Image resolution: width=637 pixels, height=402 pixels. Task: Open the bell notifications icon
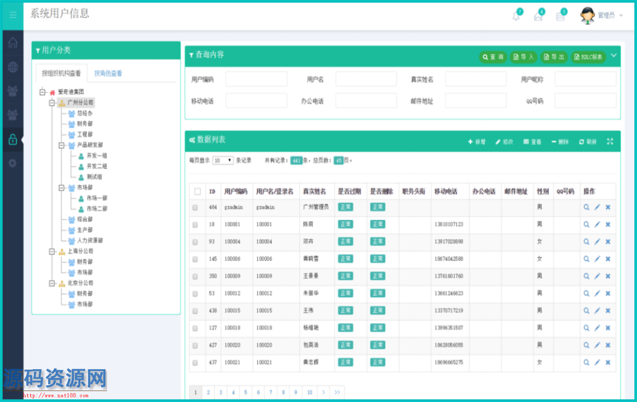coord(516,16)
